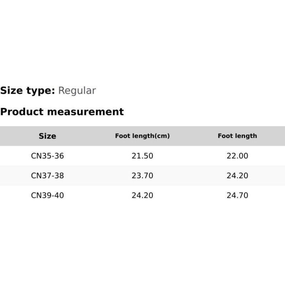Click the 22.00 foot length value
The height and width of the screenshot is (285, 285).
[x=237, y=156]
